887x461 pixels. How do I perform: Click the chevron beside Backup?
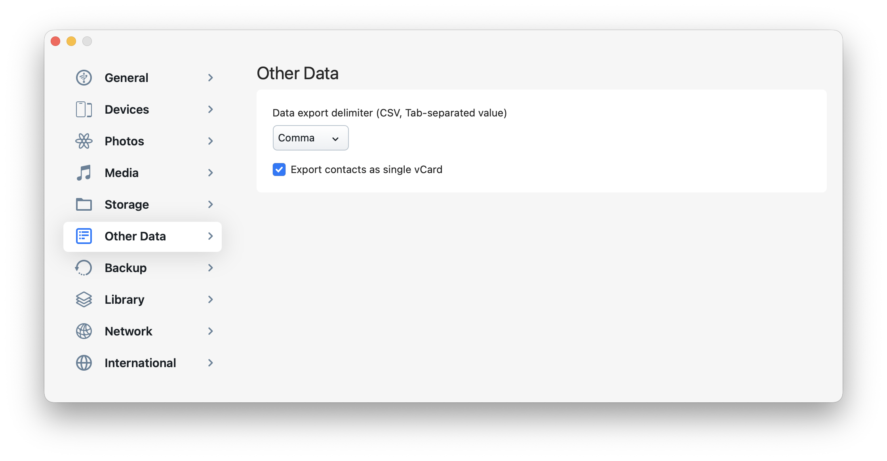point(211,268)
